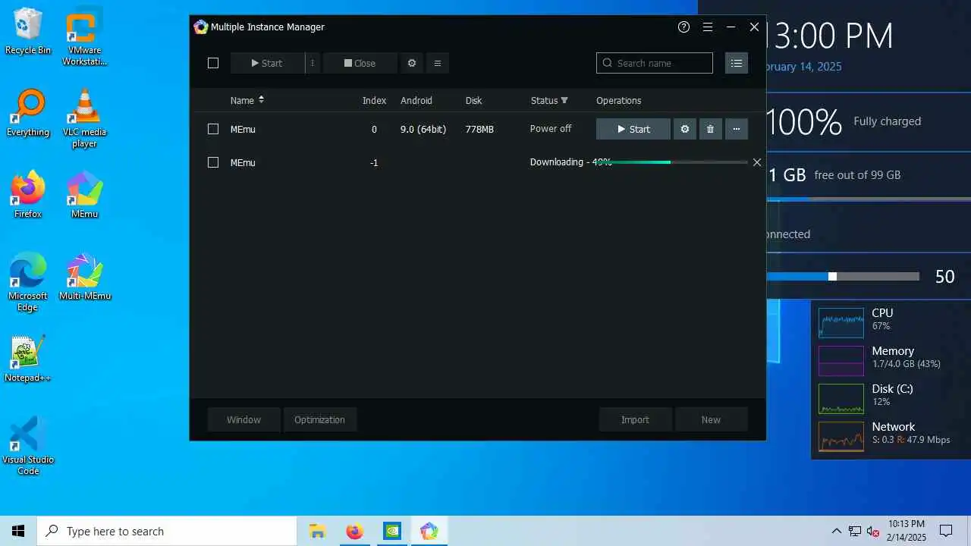971x546 pixels.
Task: Focus the Search name field
Action: [x=655, y=63]
